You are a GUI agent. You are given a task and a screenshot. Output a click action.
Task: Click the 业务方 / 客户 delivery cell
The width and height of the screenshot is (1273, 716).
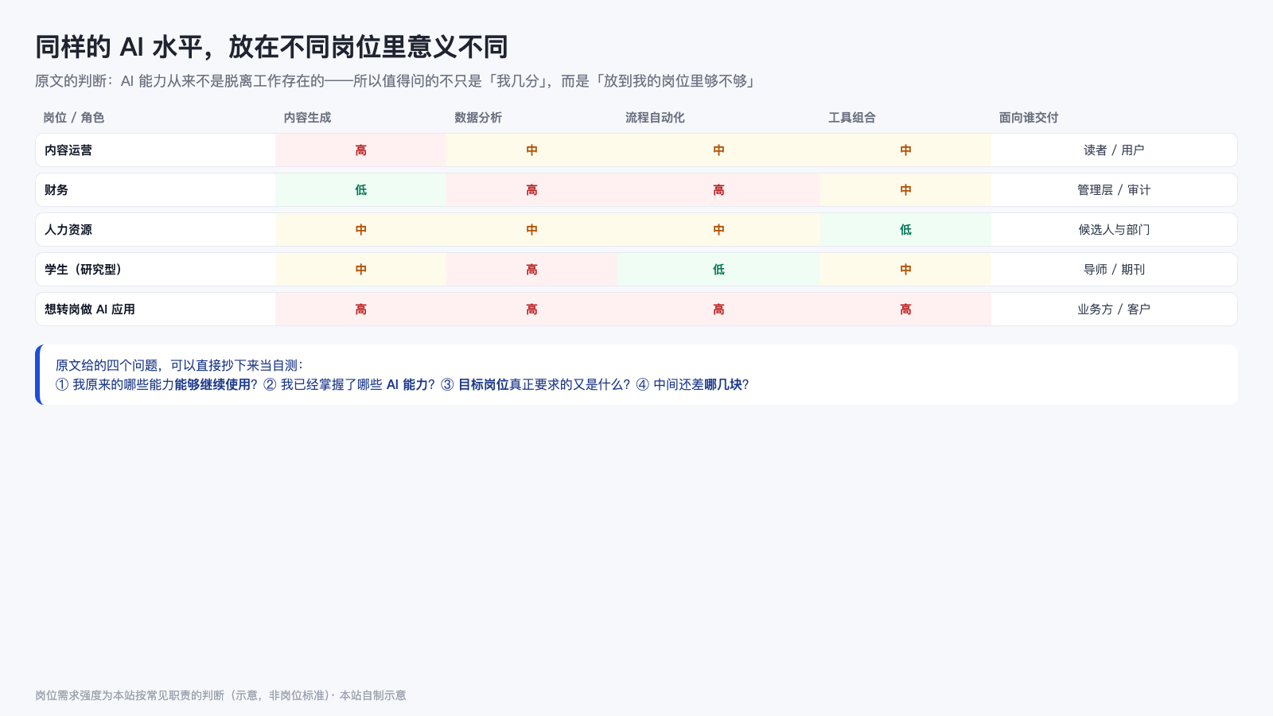tap(1114, 309)
